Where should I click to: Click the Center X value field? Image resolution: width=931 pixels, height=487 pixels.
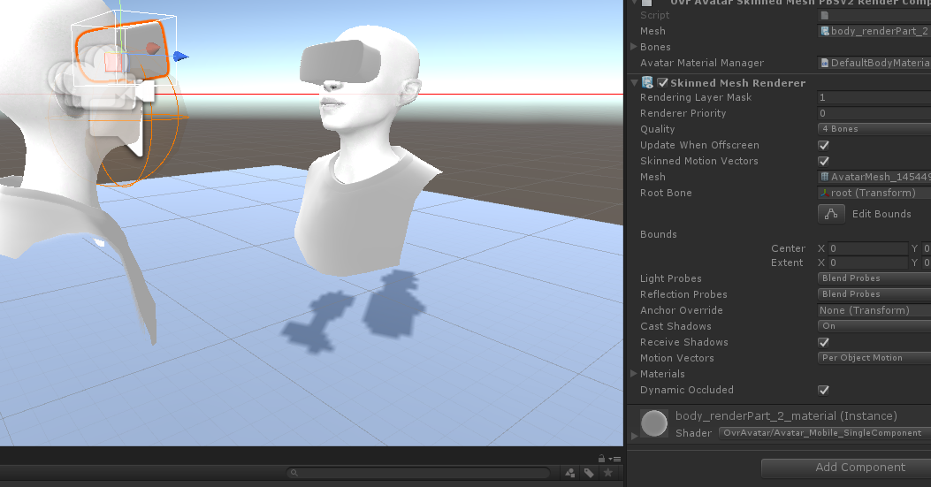click(868, 248)
